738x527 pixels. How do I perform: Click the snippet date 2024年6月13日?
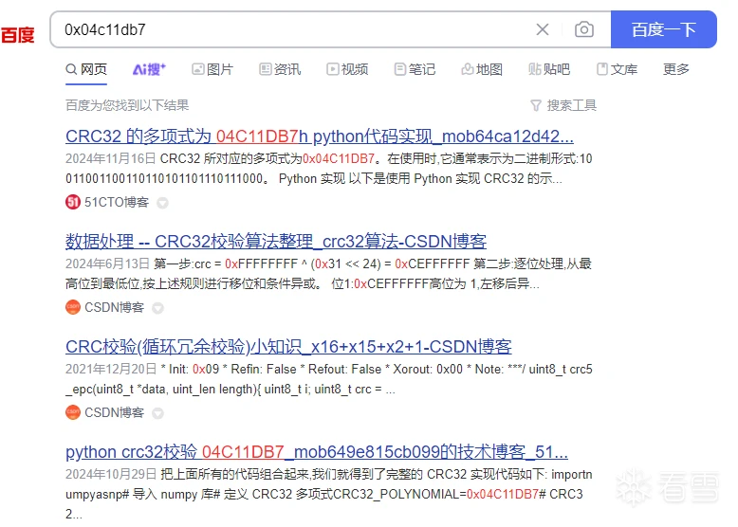pyautogui.click(x=107, y=263)
